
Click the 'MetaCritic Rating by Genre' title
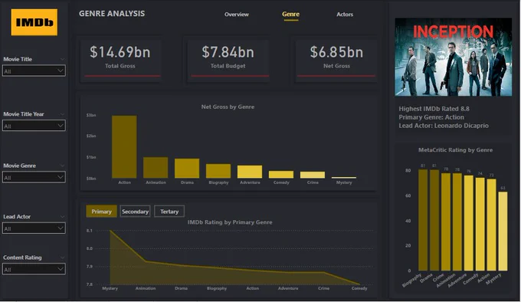(x=456, y=150)
